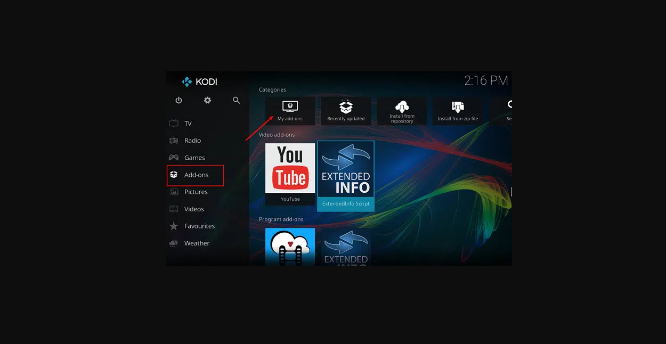666x344 pixels.
Task: Click the Pictures icon in sidebar
Action: 174,192
